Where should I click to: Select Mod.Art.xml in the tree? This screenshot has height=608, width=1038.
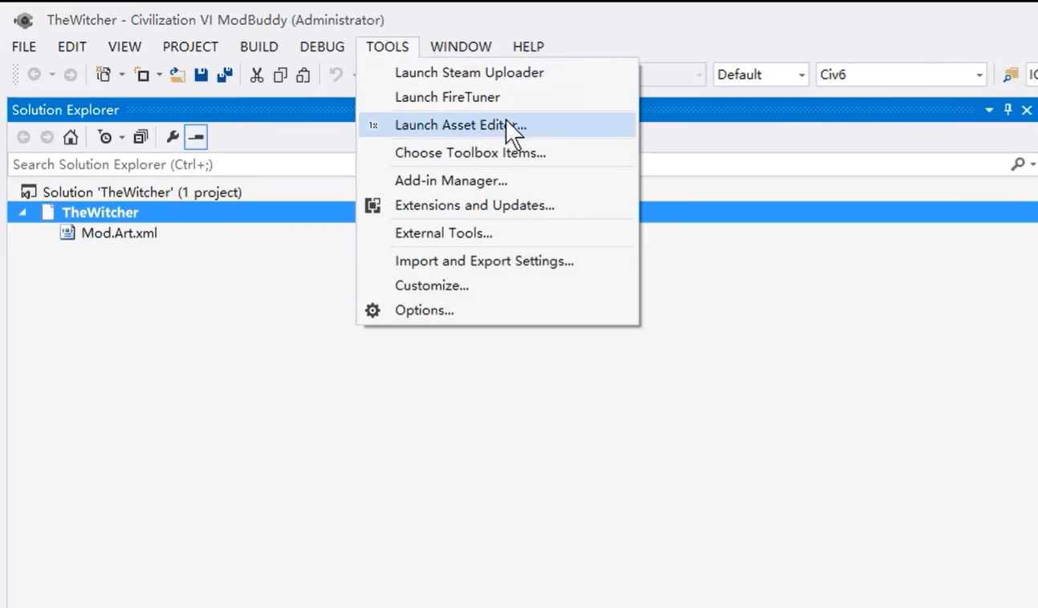119,233
